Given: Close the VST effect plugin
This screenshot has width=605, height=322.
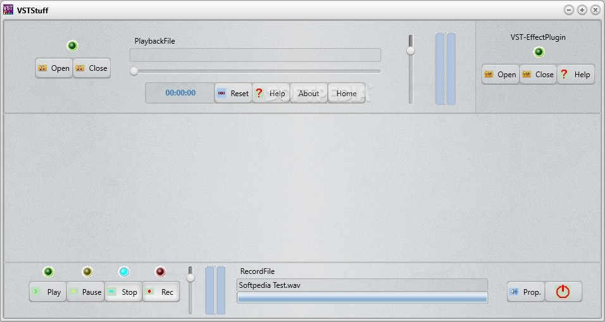Looking at the screenshot, I should point(539,75).
